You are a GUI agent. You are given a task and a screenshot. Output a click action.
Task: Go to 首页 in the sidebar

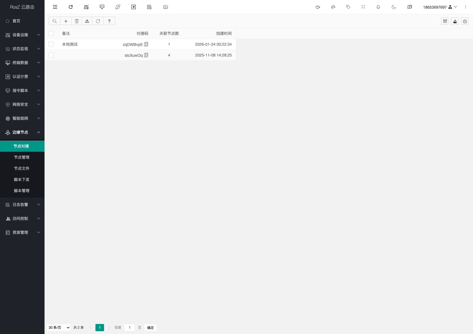point(16,21)
